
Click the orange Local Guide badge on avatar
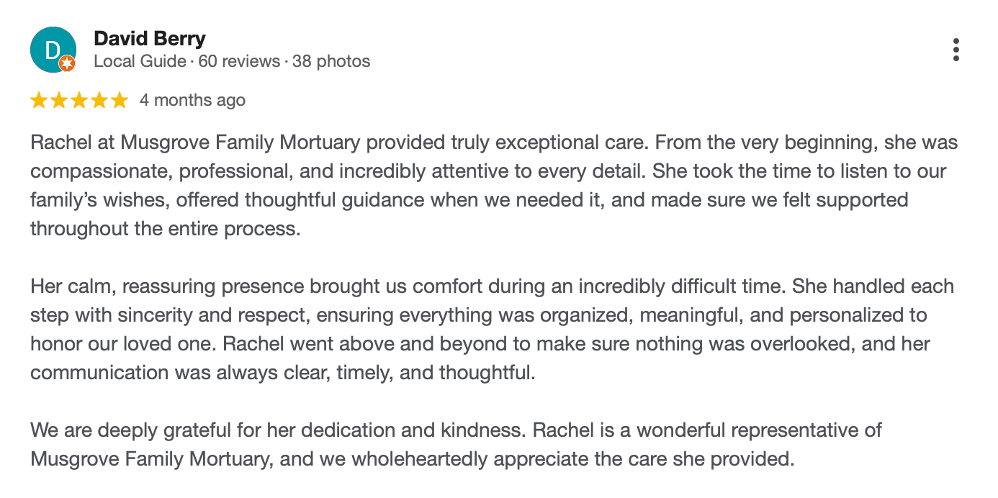click(x=67, y=64)
